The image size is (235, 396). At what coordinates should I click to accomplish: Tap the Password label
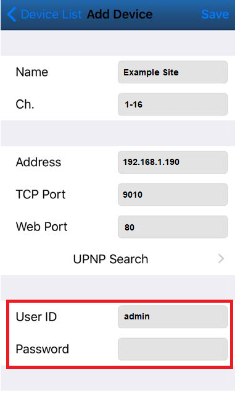(x=43, y=349)
